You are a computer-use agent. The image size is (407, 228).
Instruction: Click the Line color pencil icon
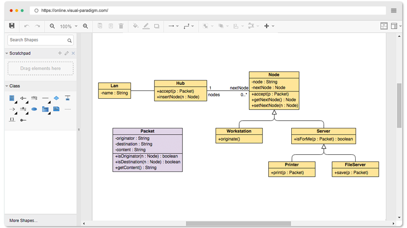(146, 26)
